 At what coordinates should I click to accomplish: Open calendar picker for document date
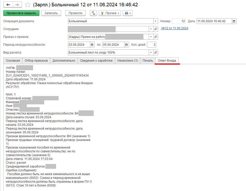pyautogui.click(x=234, y=21)
